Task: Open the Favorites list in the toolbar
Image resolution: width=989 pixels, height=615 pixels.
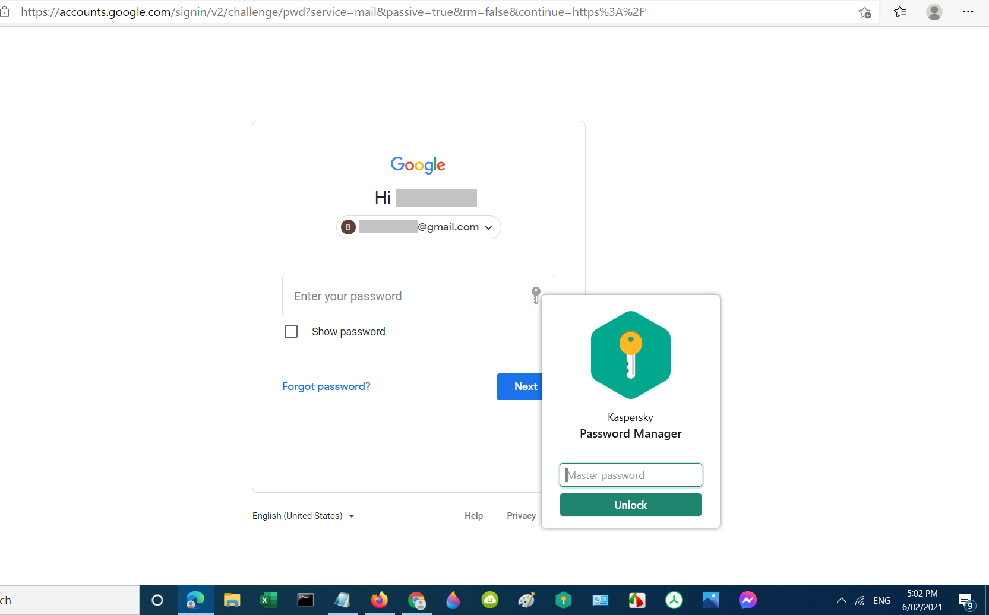Action: pos(900,12)
